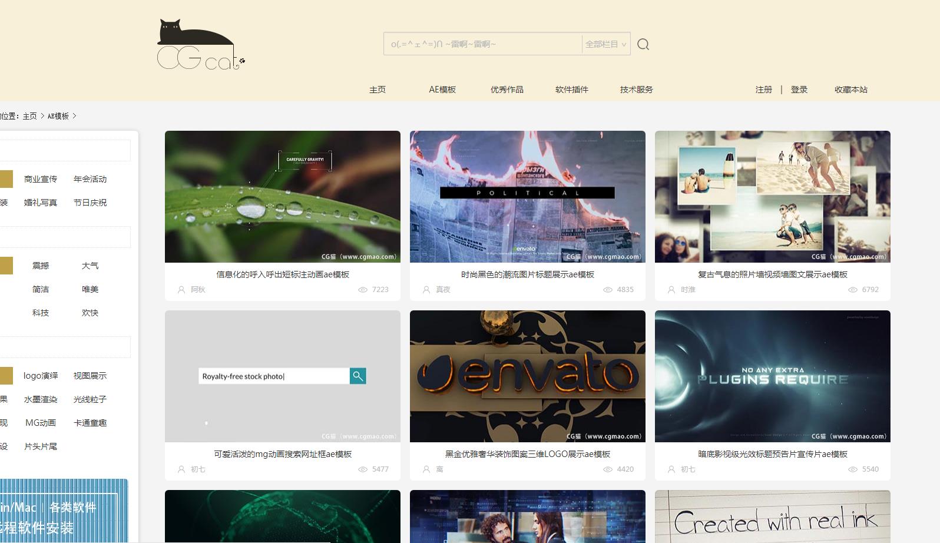This screenshot has height=543, width=940.
Task: Click the CG cat logo
Action: [x=200, y=45]
